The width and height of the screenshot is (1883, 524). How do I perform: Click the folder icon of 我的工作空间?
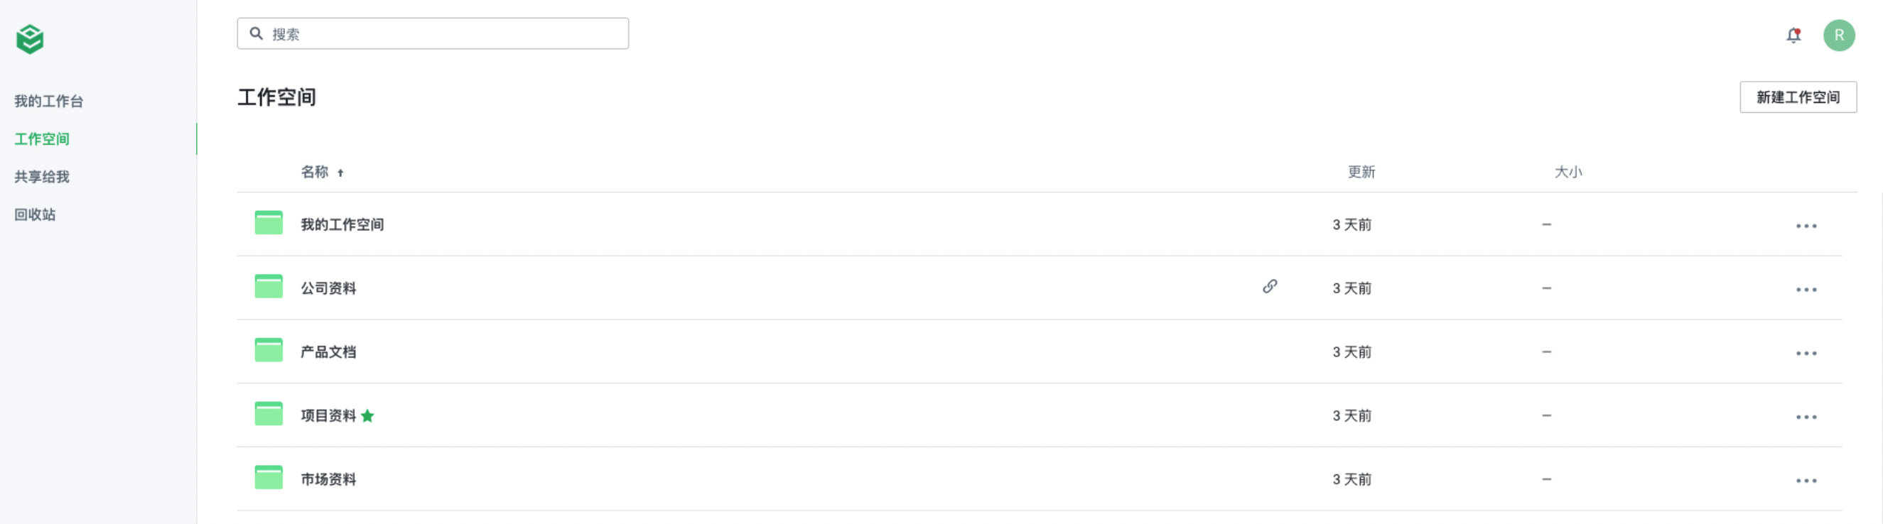tap(269, 223)
